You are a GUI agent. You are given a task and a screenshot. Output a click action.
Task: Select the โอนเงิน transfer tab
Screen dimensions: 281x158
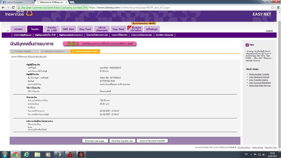(35, 29)
